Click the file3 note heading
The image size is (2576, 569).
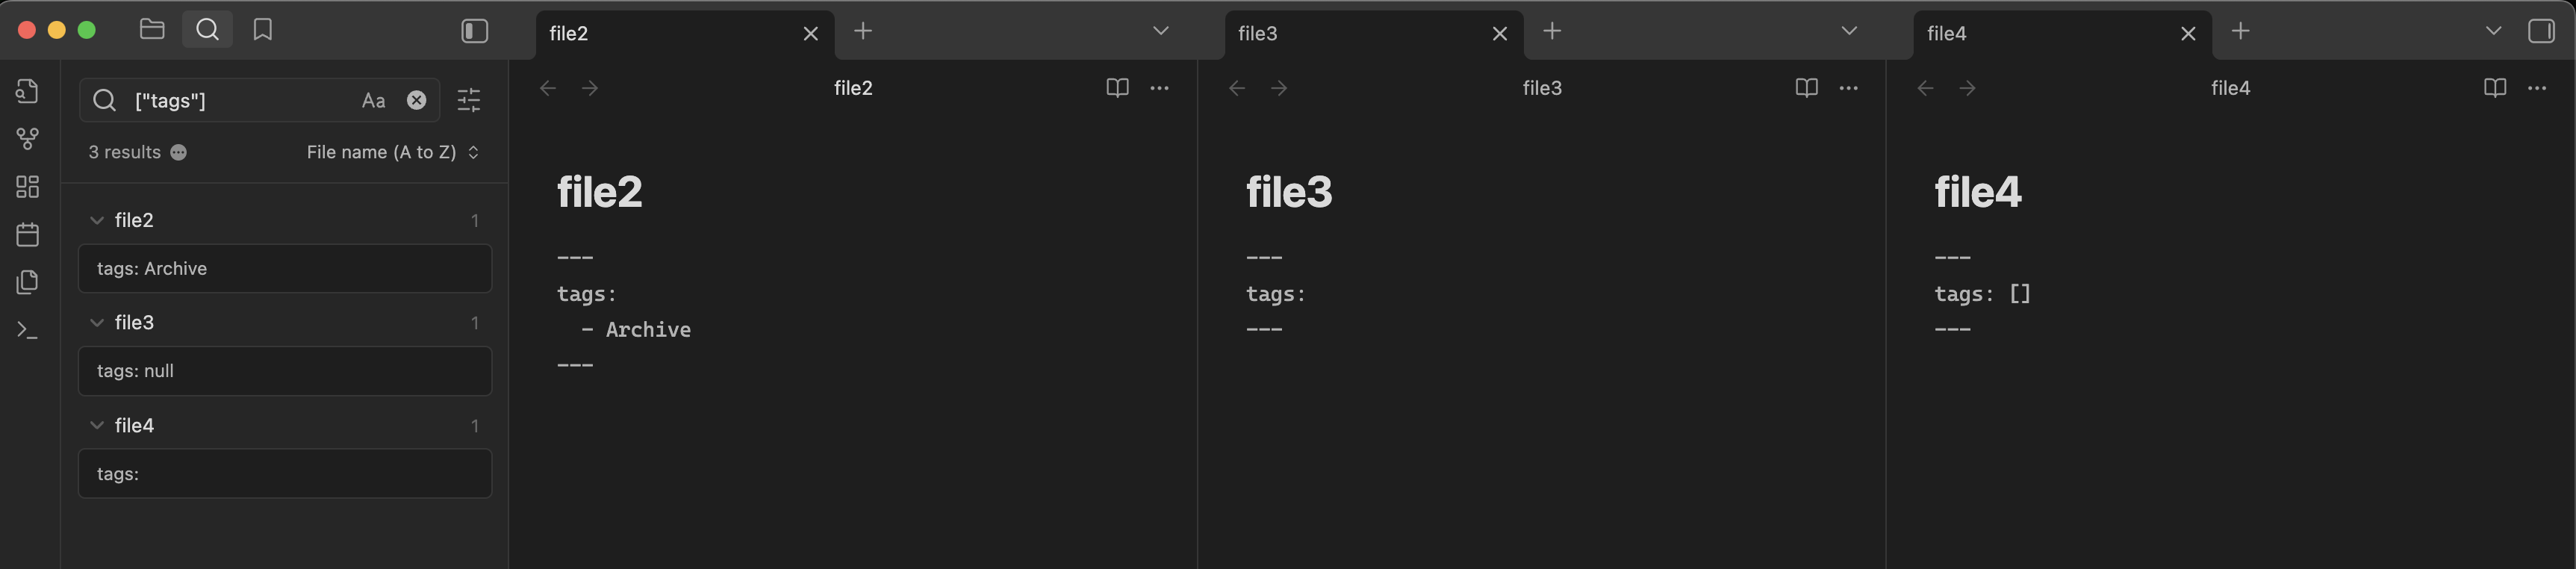coord(1289,192)
